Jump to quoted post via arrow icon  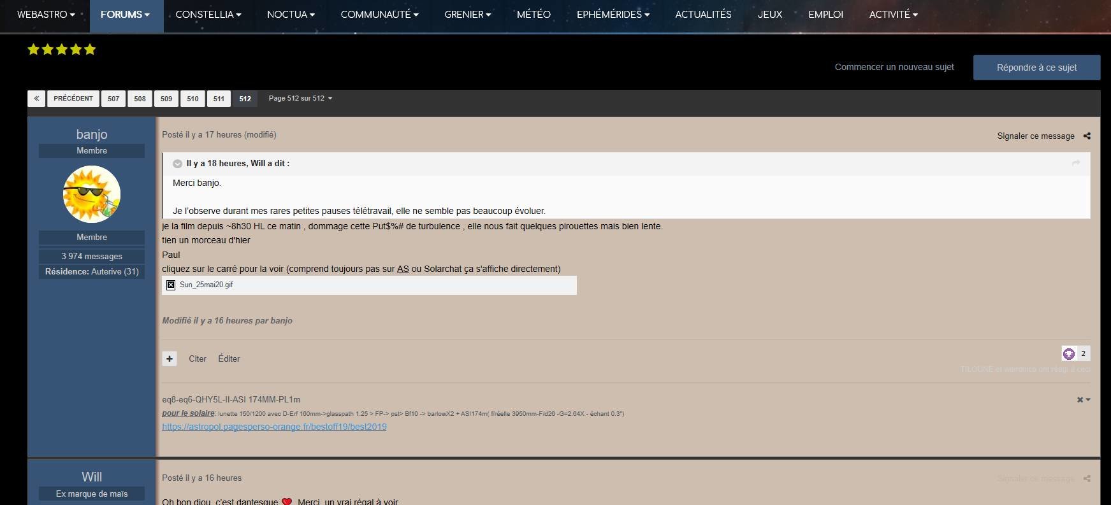point(1076,164)
